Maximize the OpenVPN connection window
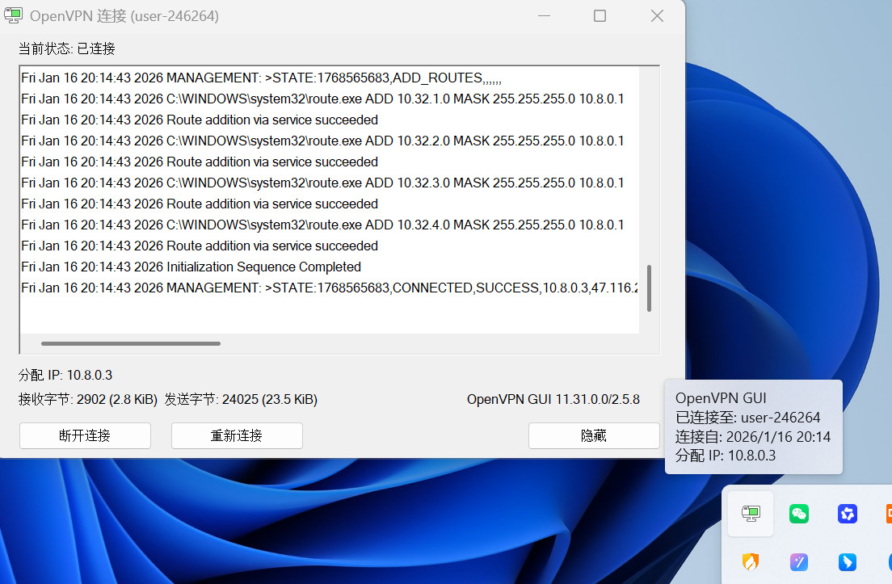Screen dimensions: 892x584 (600, 16)
